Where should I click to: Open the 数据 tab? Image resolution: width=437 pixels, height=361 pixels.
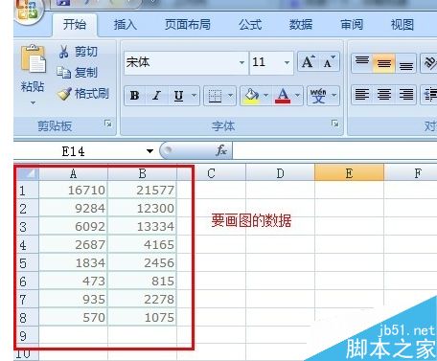pyautogui.click(x=301, y=25)
